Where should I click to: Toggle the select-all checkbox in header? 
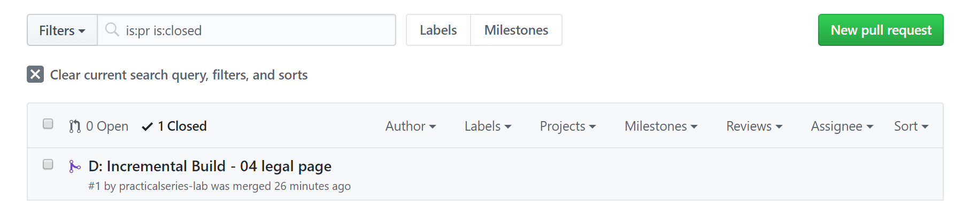coord(48,124)
